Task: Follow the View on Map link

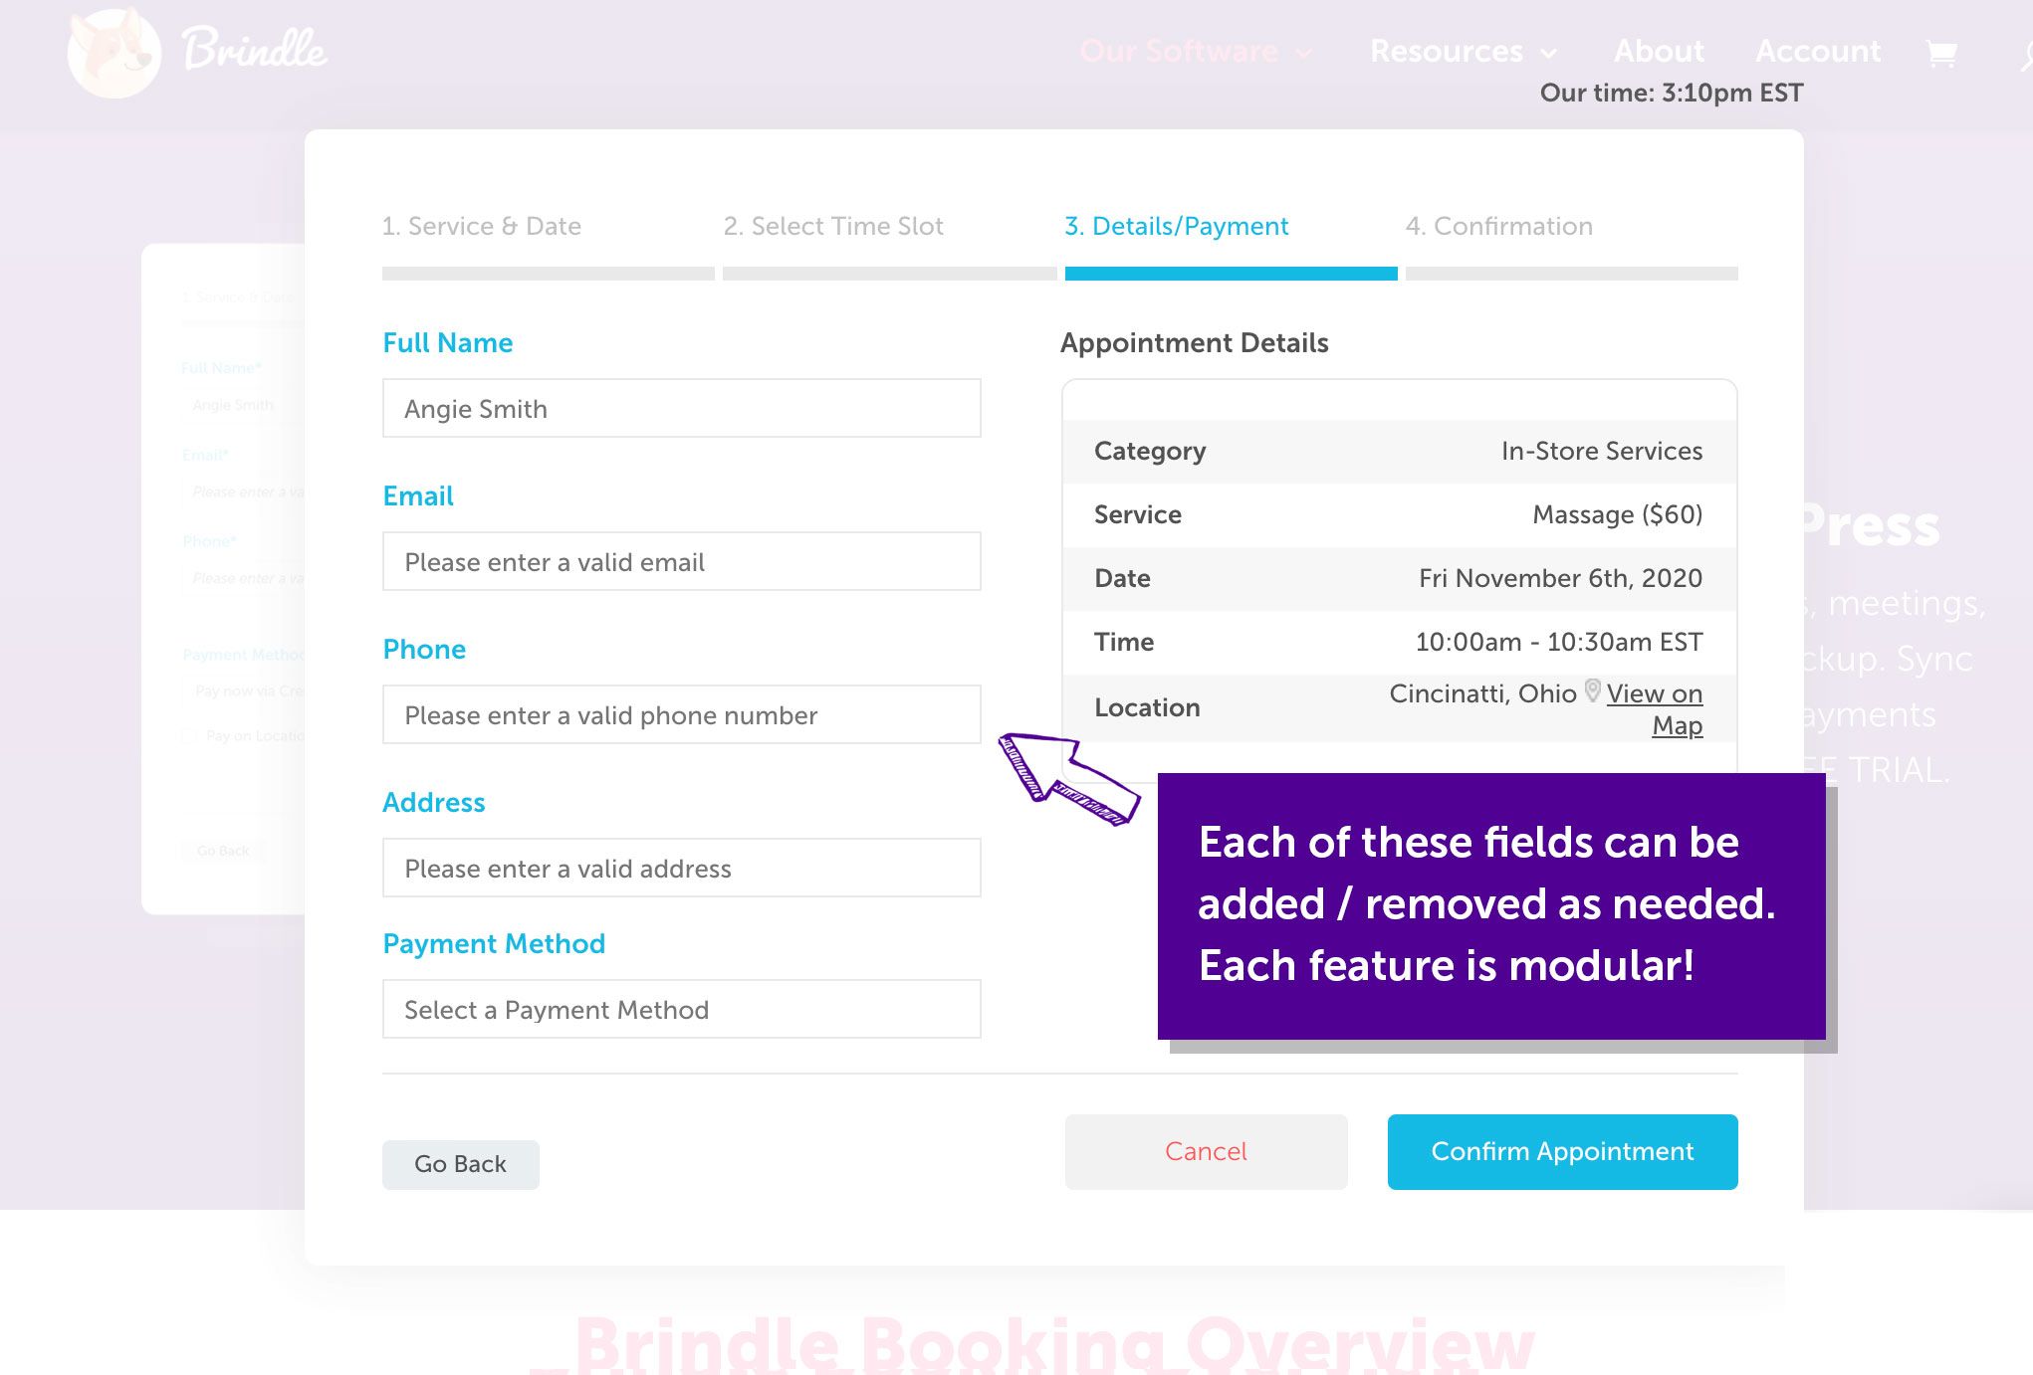Action: click(1654, 694)
